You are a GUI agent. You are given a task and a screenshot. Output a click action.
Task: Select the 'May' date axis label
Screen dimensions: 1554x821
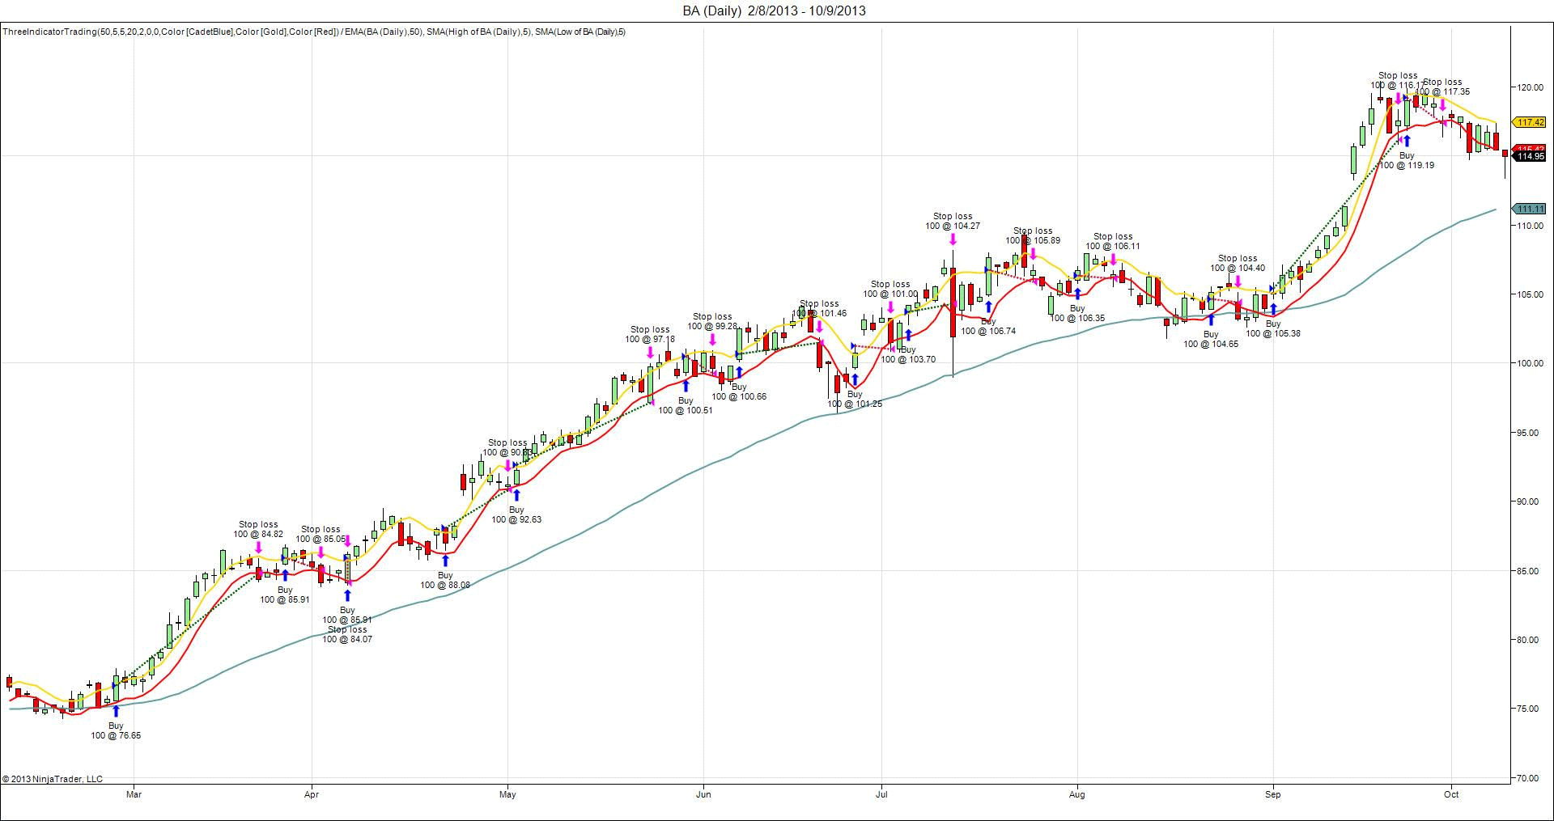(507, 794)
